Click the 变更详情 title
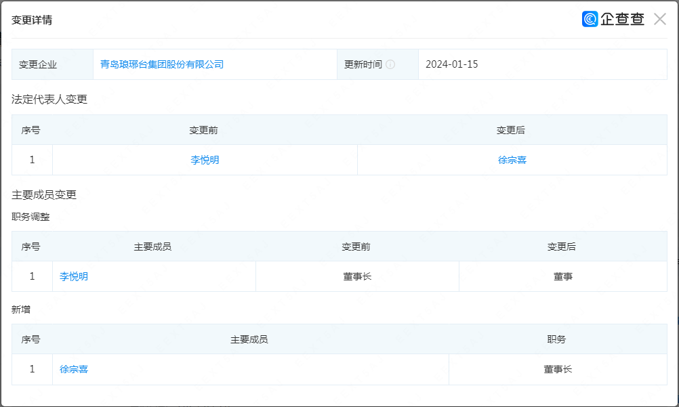This screenshot has width=679, height=407. (32, 20)
